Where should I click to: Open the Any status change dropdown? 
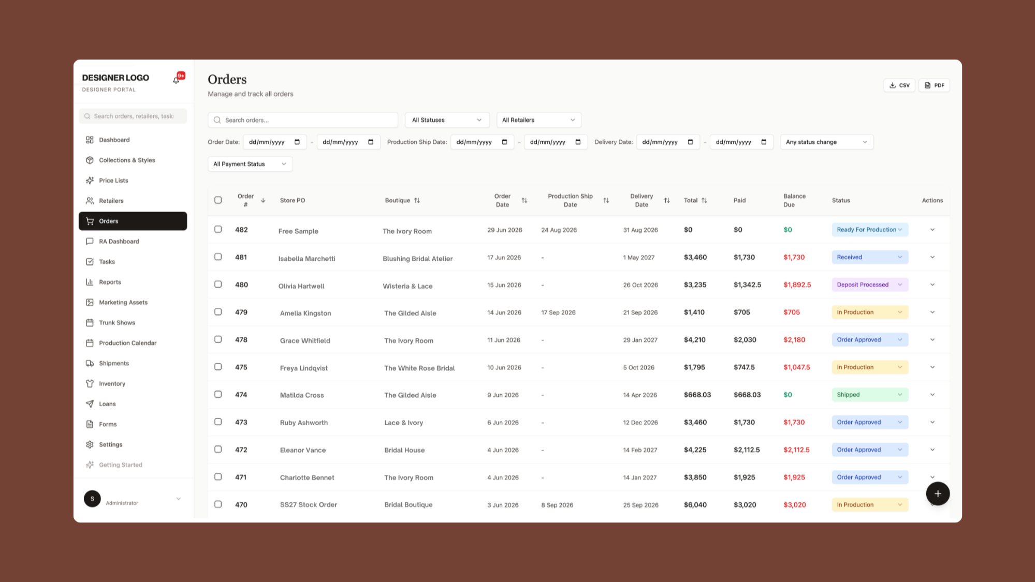(x=826, y=142)
